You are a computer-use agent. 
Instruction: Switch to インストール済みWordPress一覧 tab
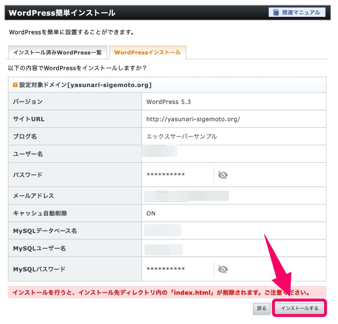pyautogui.click(x=57, y=52)
